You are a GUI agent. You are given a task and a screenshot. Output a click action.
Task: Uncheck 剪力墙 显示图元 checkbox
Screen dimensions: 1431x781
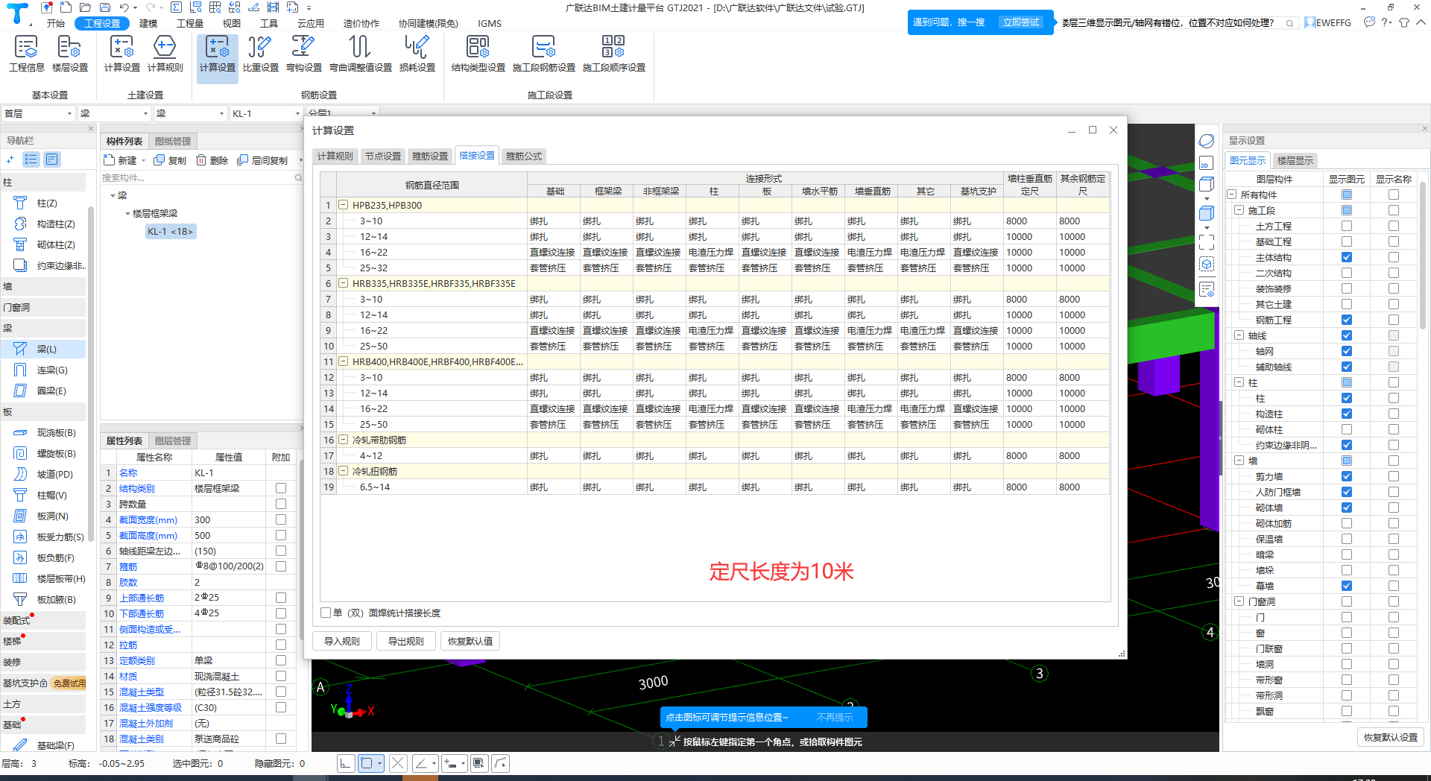tap(1346, 476)
